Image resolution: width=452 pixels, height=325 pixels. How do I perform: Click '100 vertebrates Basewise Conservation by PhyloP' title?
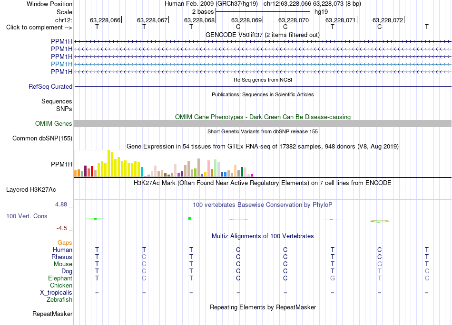point(263,204)
